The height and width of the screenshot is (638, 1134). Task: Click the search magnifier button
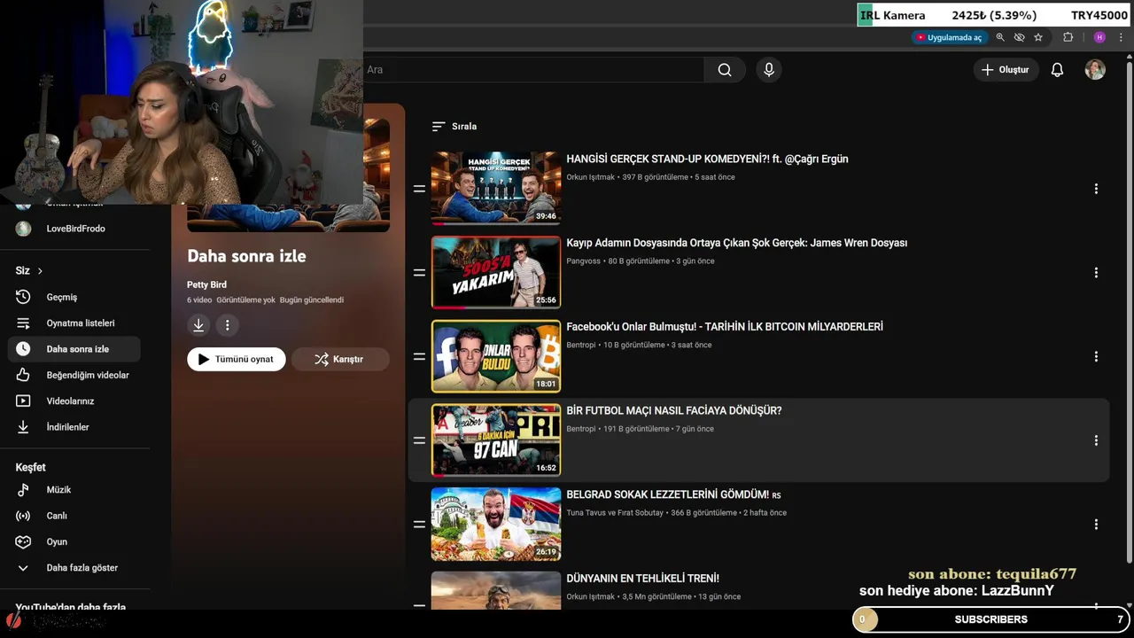pyautogui.click(x=725, y=70)
